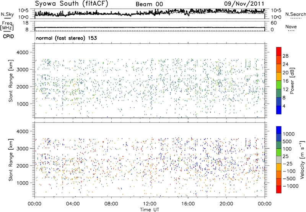
Task: Click the 'Nave' legend label
Action: click(291, 26)
